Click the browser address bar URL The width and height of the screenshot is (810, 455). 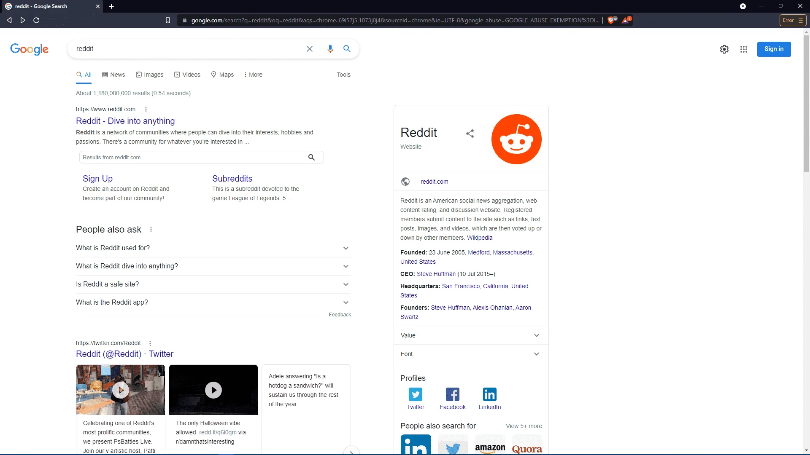395,20
